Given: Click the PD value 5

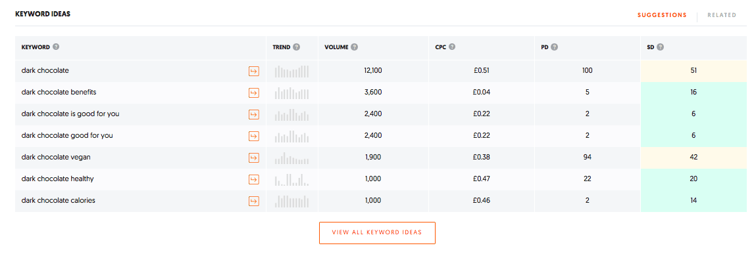Looking at the screenshot, I should click(588, 93).
